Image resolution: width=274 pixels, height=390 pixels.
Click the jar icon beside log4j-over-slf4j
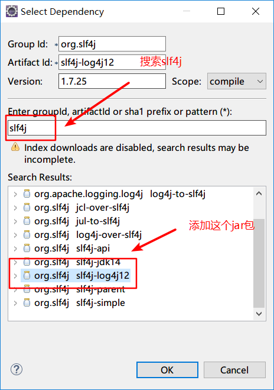pos(27,234)
